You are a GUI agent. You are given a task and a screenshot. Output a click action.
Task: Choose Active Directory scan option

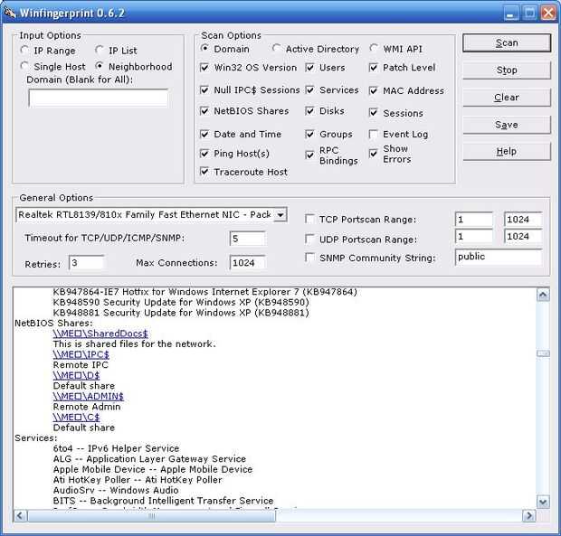click(x=276, y=48)
